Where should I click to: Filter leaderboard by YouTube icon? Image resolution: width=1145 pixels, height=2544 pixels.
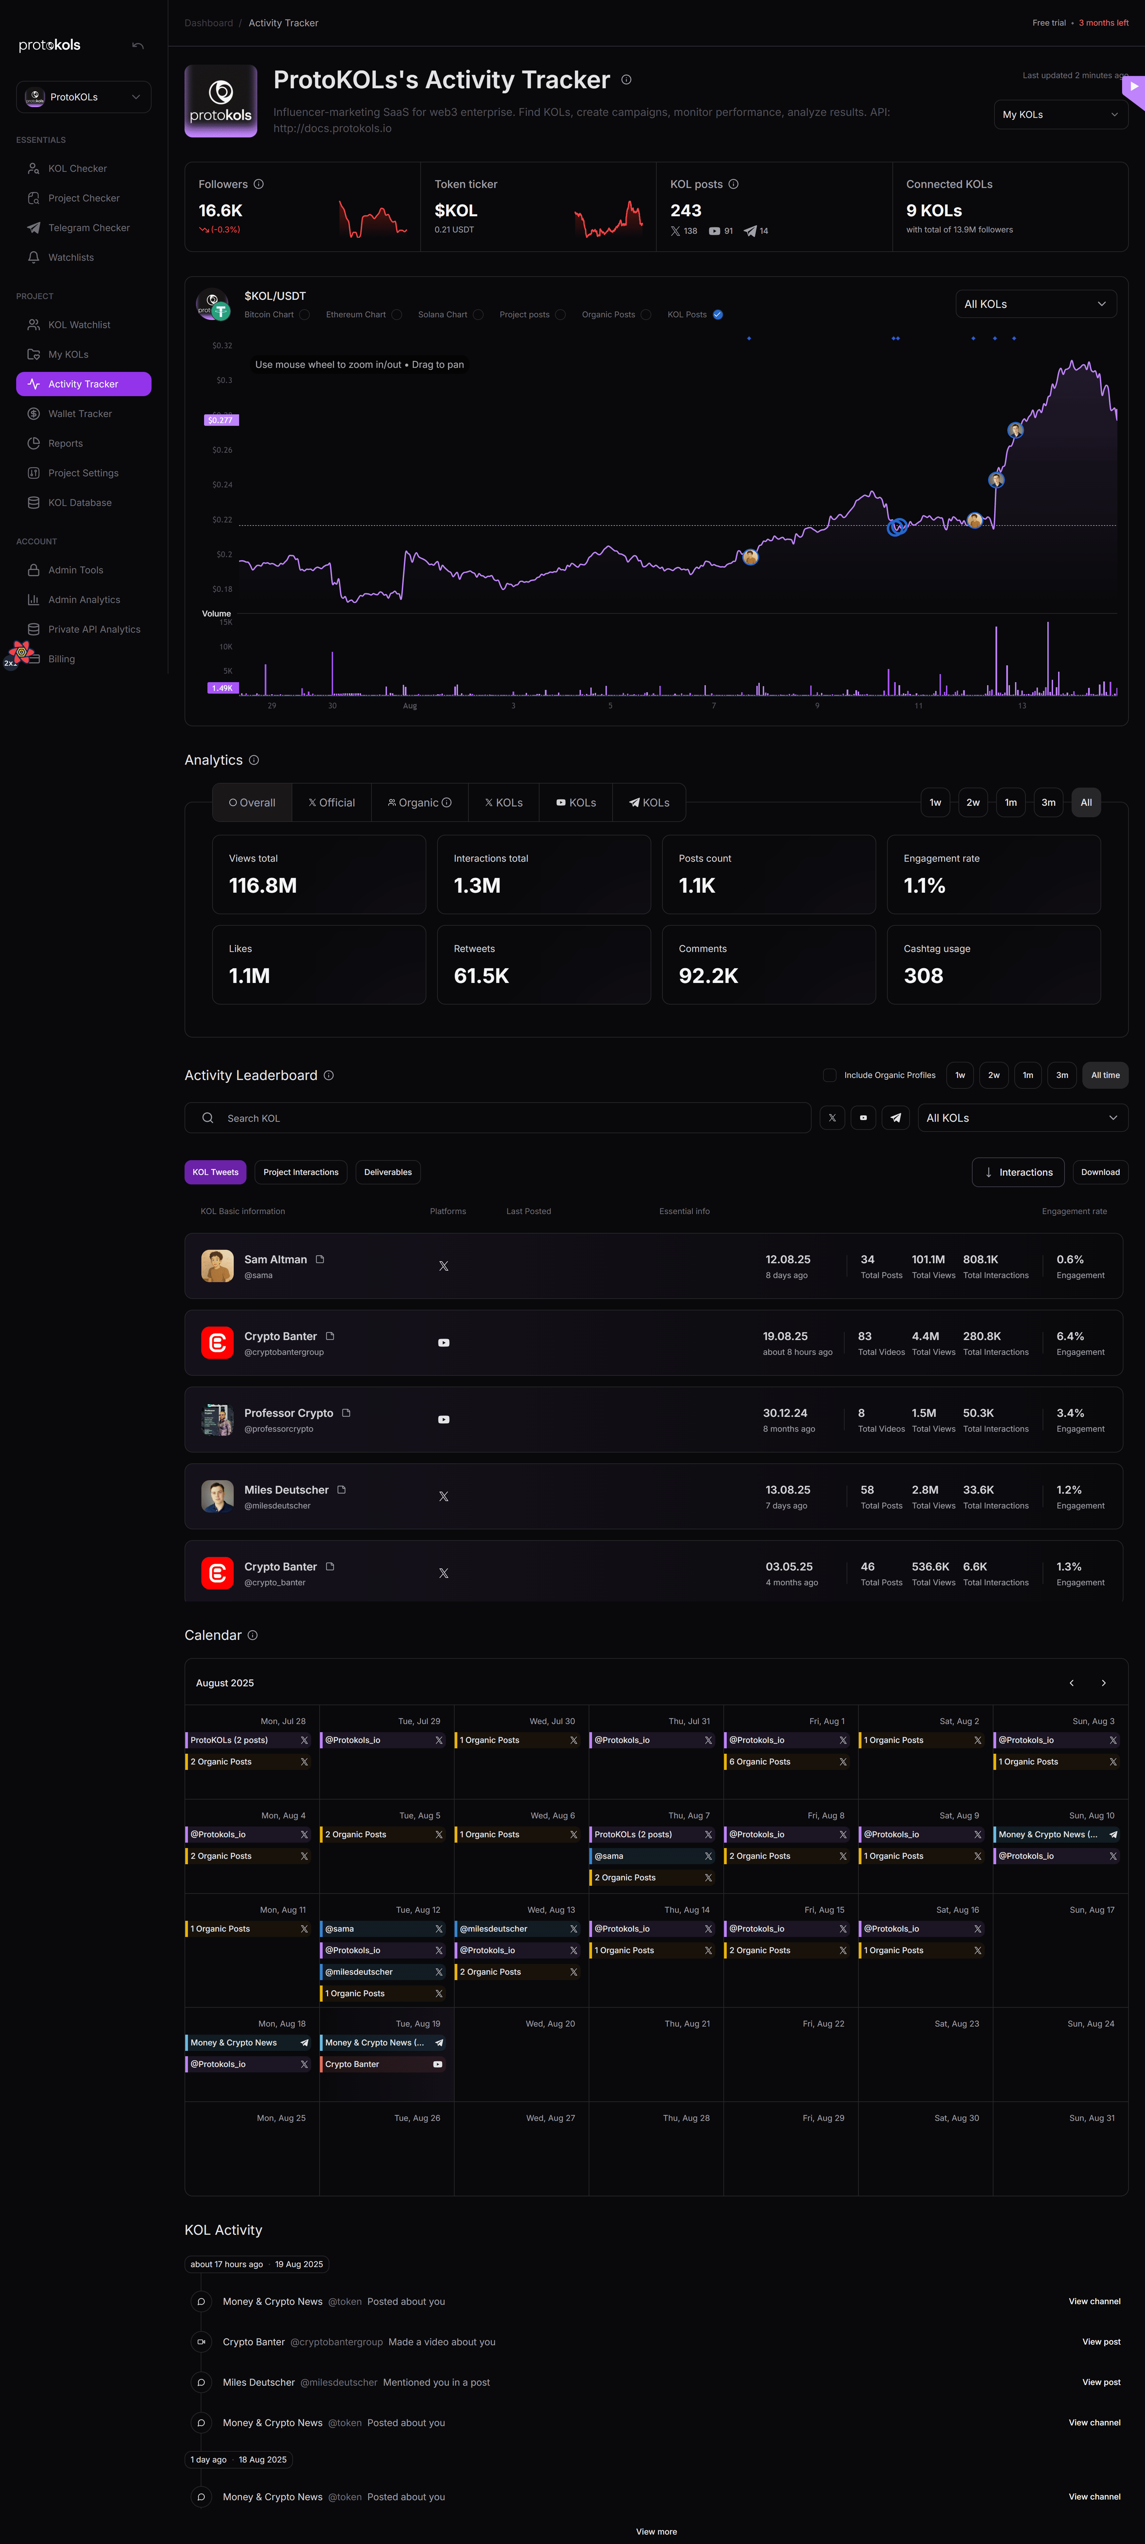click(864, 1118)
